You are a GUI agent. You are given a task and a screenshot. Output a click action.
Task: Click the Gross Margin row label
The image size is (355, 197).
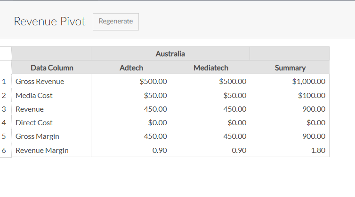(38, 136)
